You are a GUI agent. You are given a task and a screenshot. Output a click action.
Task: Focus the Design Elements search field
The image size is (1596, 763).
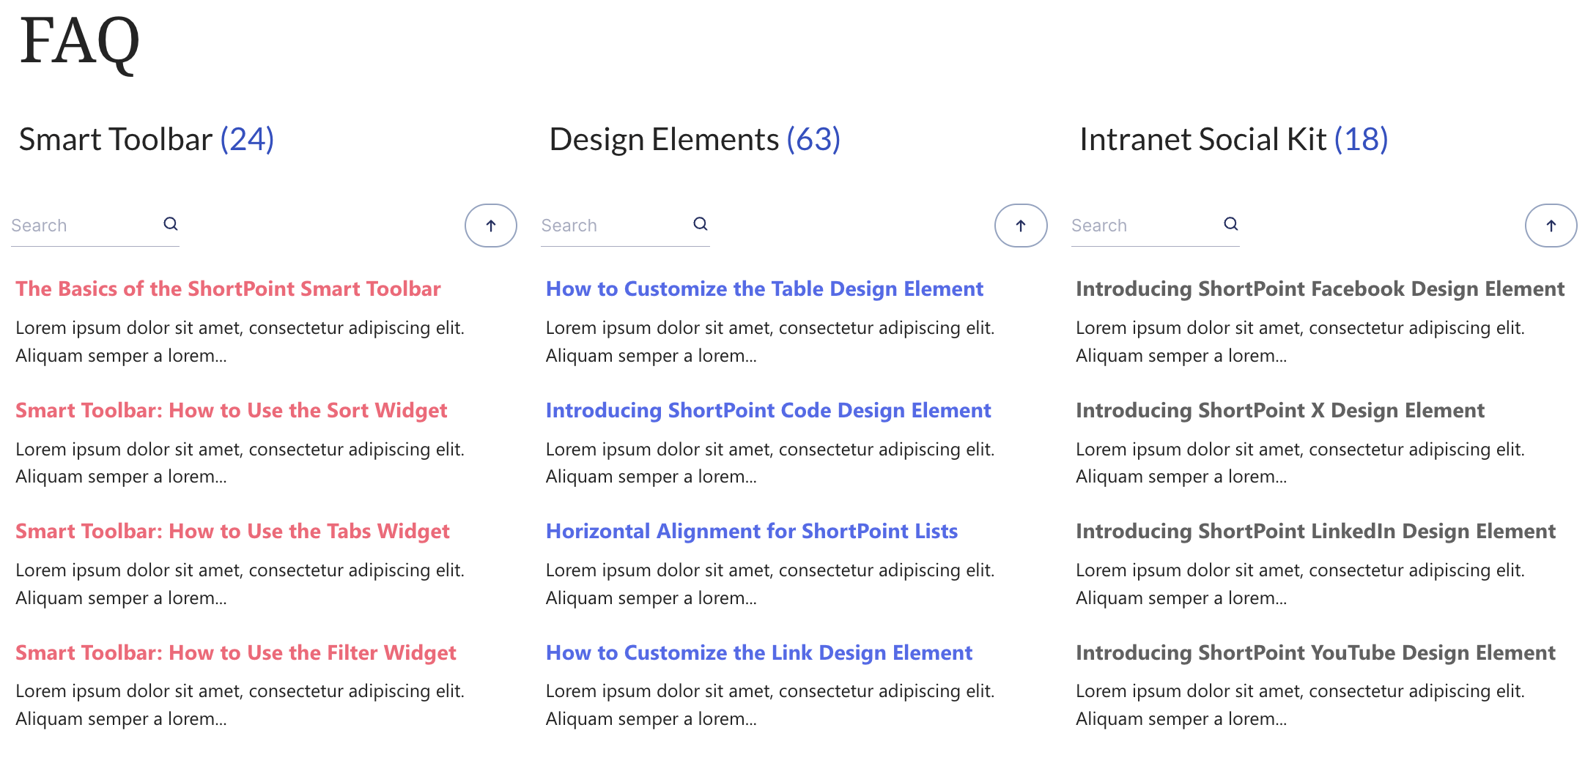pos(625,226)
